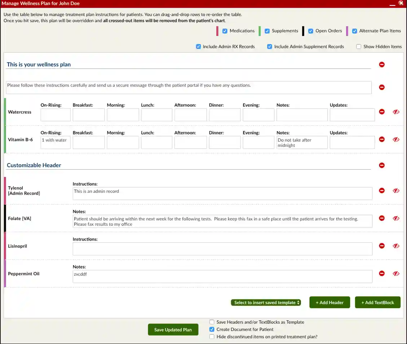The width and height of the screenshot is (407, 344).
Task: Disable Create Document for Patient
Action: coord(212,329)
